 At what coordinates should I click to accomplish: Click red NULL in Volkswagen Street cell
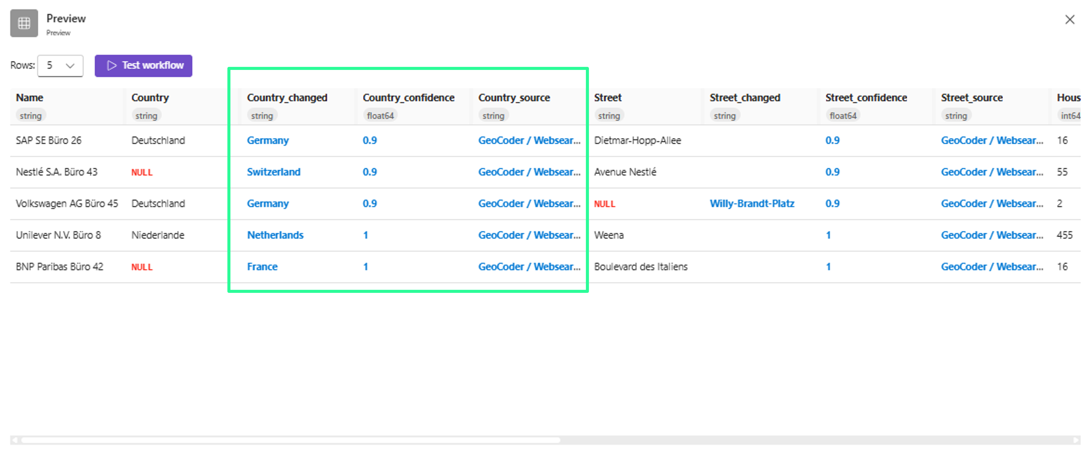pyautogui.click(x=604, y=204)
